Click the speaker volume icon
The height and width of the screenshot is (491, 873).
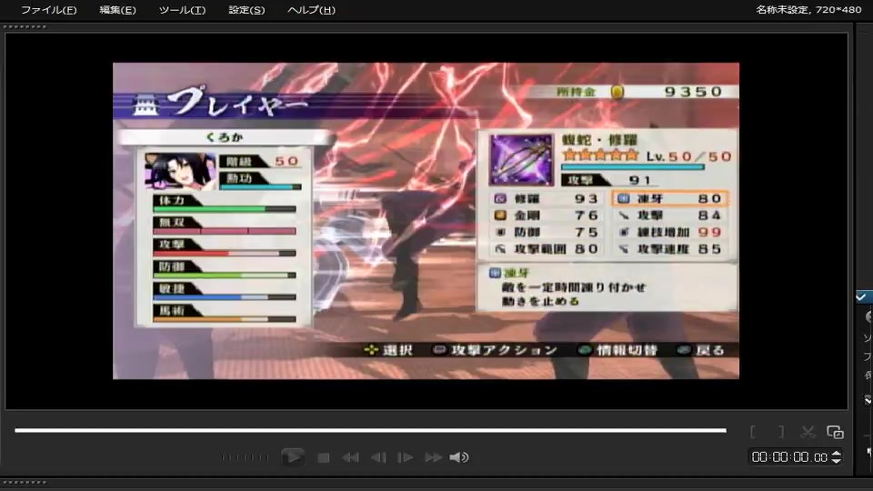(458, 457)
